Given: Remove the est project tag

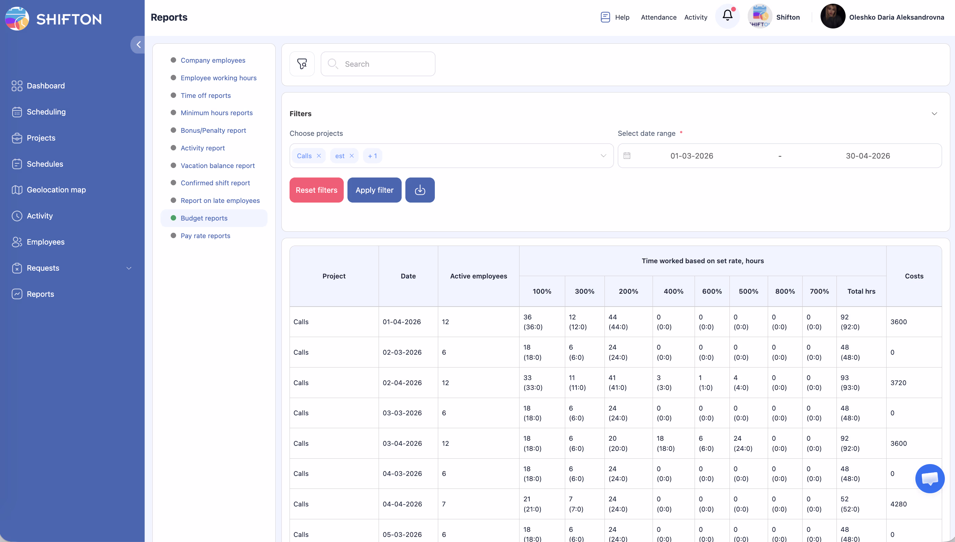Looking at the screenshot, I should (x=352, y=155).
